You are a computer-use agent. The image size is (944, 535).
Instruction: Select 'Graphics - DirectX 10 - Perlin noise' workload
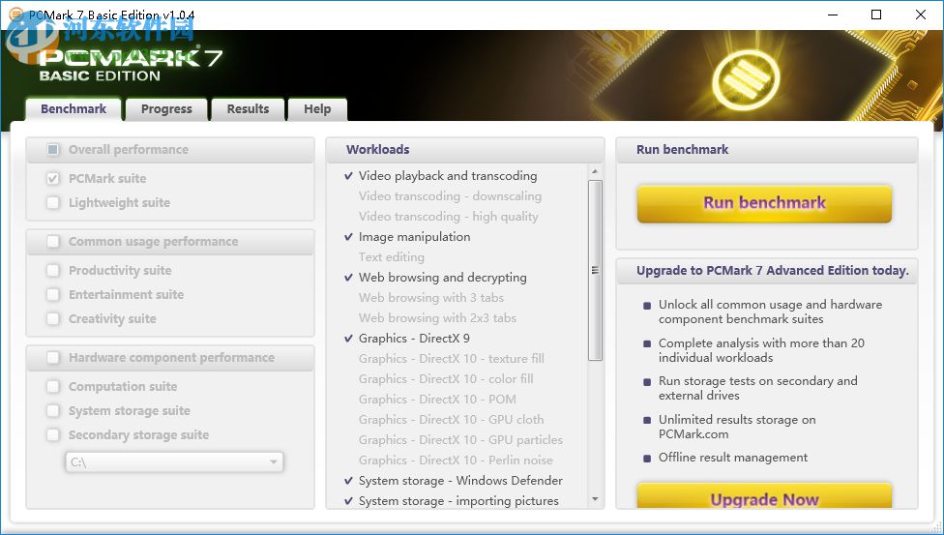point(456,461)
